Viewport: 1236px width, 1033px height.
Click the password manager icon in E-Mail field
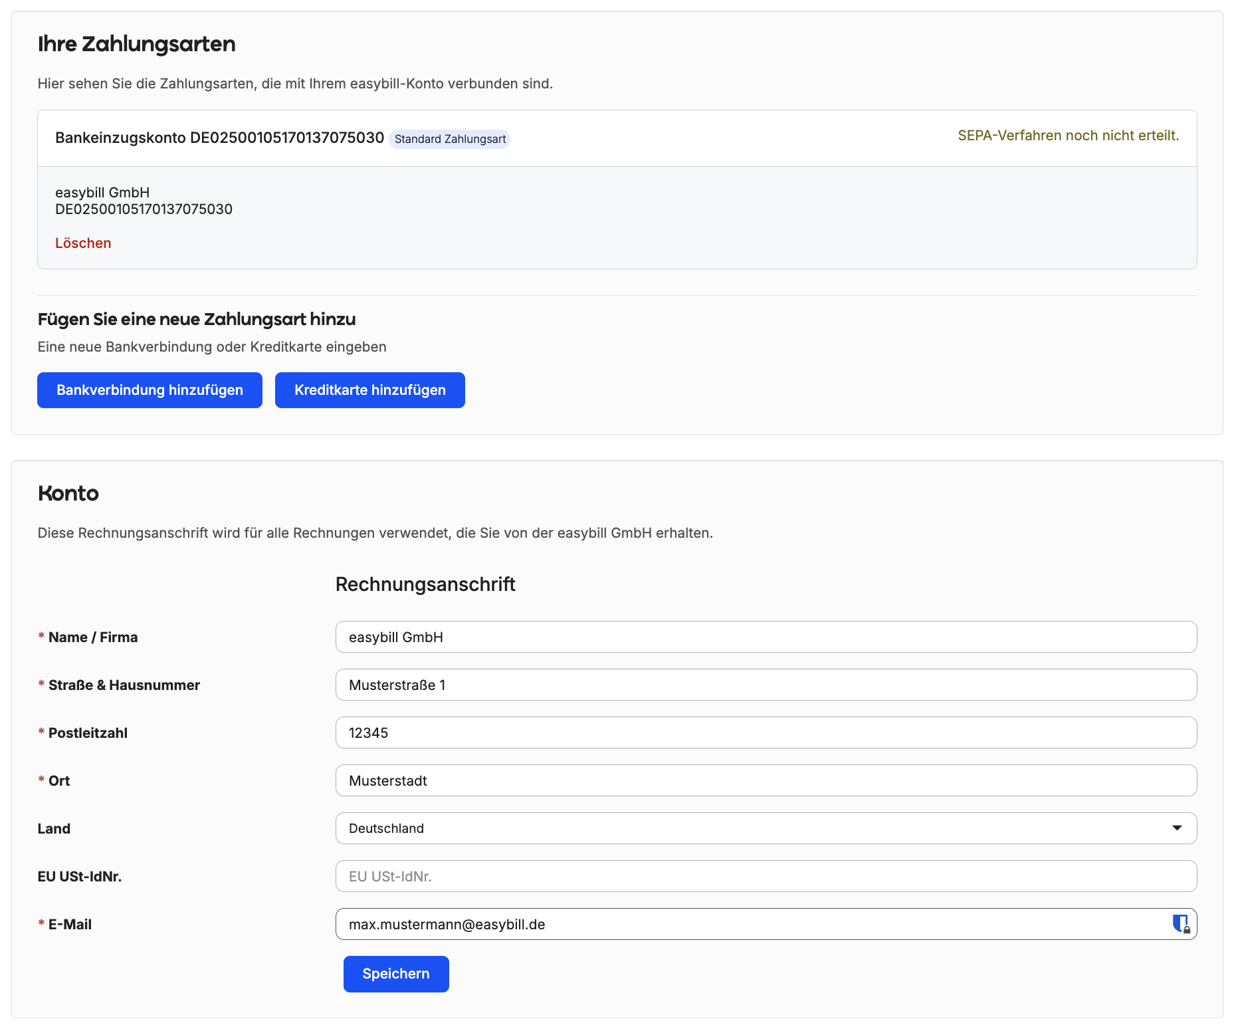click(1180, 923)
